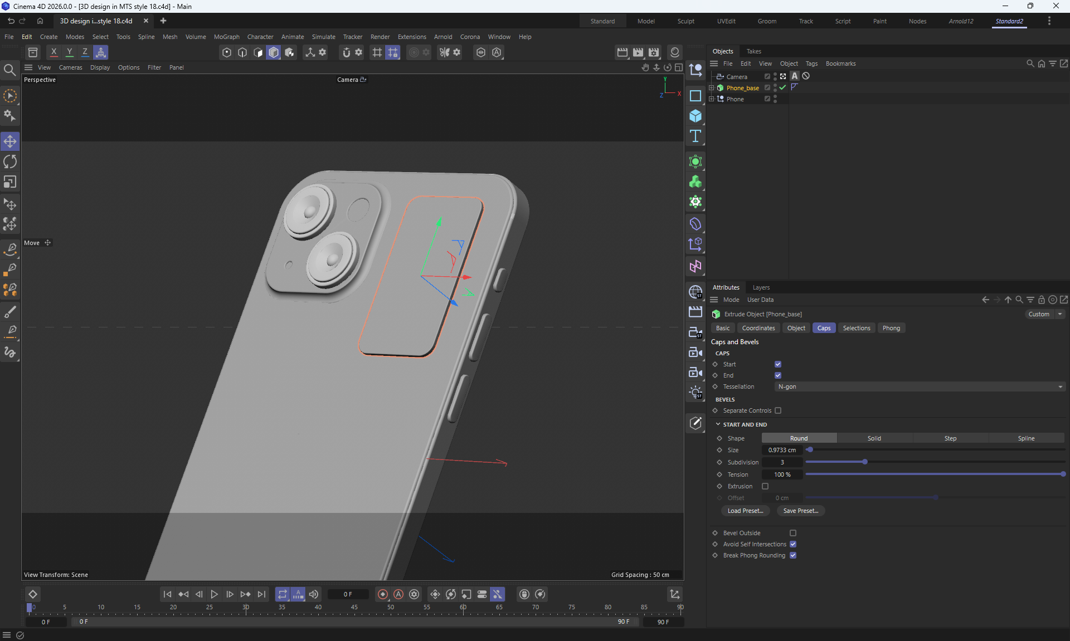Open the viewport search magnifier icon
The height and width of the screenshot is (641, 1070).
(x=9, y=70)
